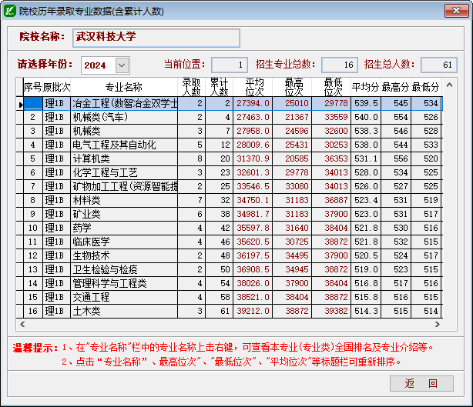Click the 平均分 column header
Screen dimensions: 473x407
[x=366, y=88]
